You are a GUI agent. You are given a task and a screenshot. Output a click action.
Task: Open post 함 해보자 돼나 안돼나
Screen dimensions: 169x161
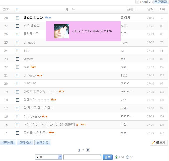(39, 108)
